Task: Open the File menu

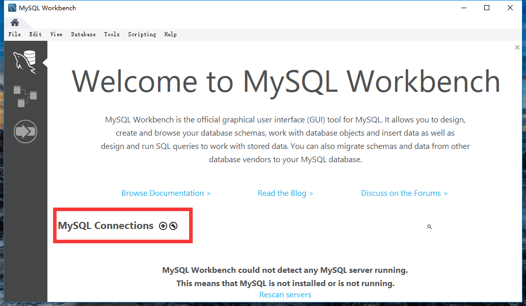Action: tap(14, 34)
